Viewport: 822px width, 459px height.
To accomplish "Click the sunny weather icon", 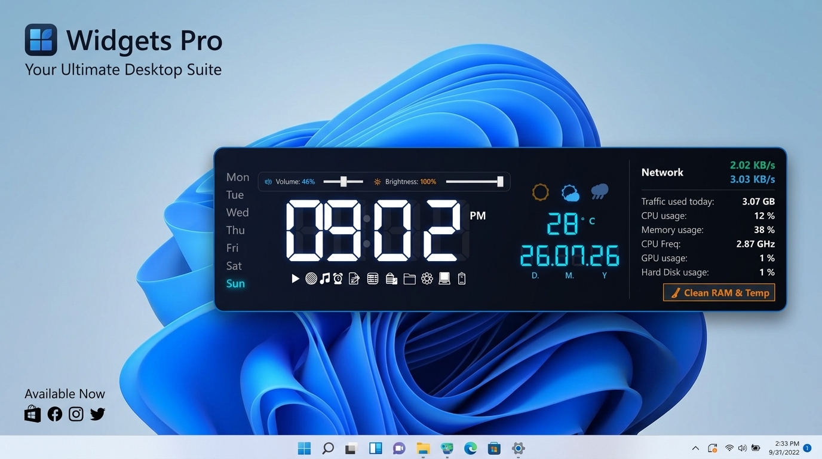I will [x=540, y=192].
